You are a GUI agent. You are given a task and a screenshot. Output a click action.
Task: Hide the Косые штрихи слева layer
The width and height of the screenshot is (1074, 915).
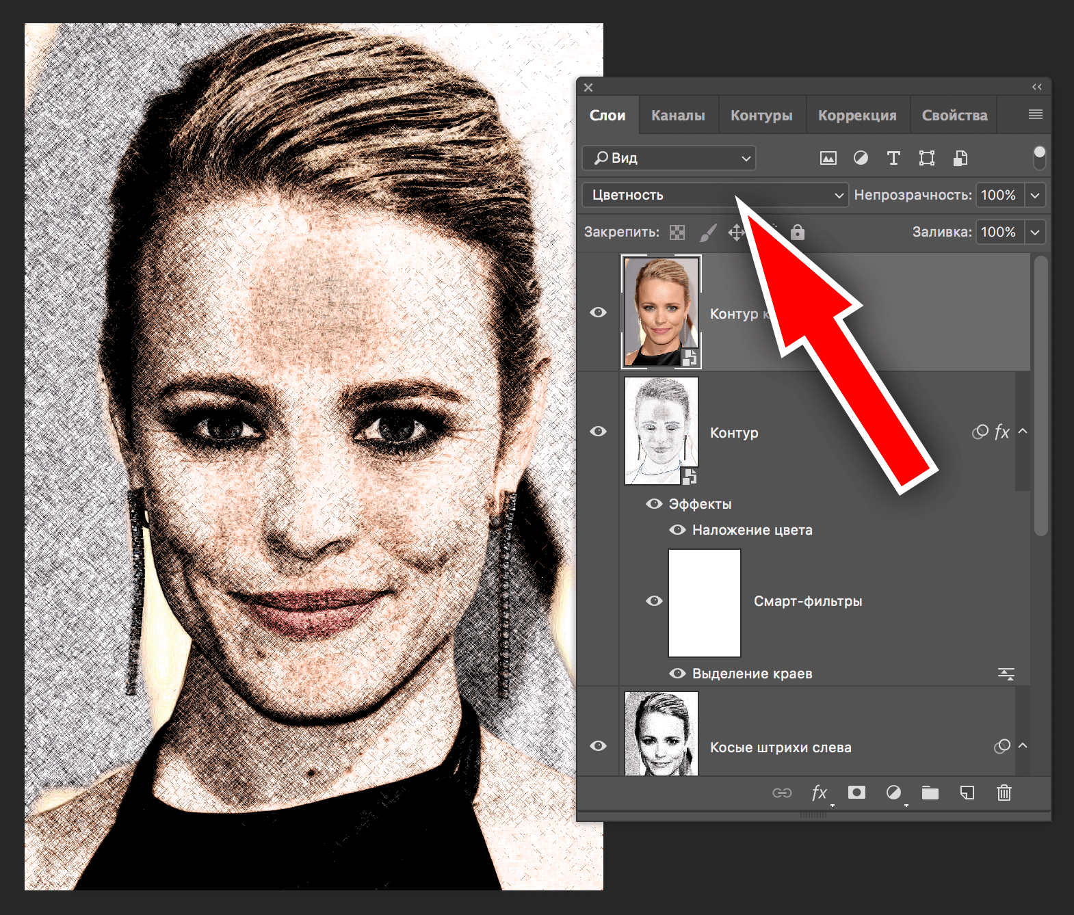tap(598, 746)
